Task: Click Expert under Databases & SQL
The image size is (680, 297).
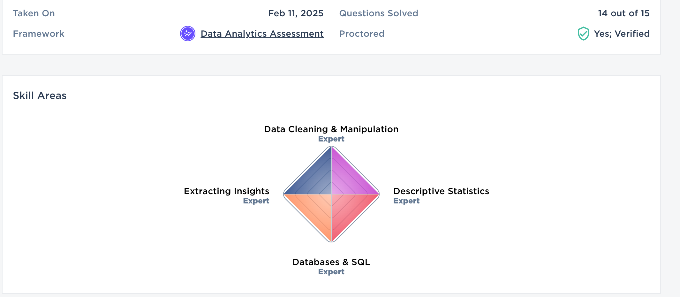Action: pyautogui.click(x=331, y=272)
